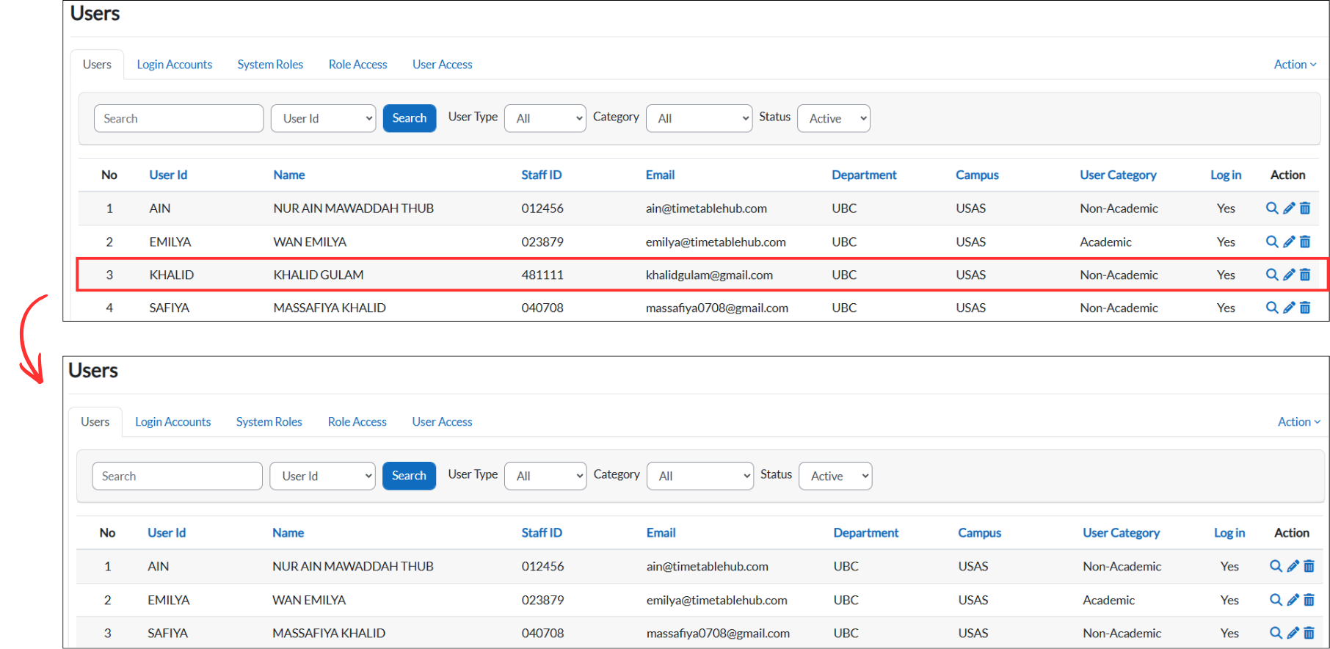Open Role Access tab in lower panel
1330x649 pixels.
[357, 422]
